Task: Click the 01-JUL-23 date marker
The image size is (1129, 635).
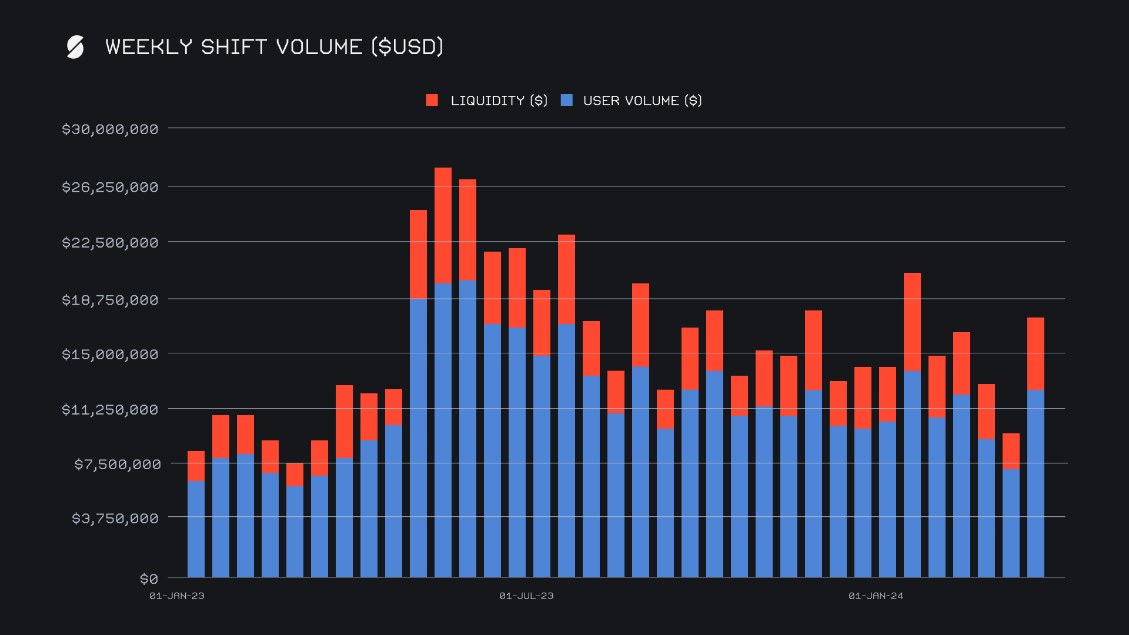Action: (526, 596)
